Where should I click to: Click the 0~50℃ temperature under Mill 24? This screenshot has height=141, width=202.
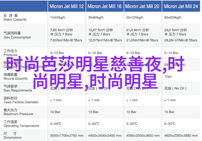(x=170, y=124)
